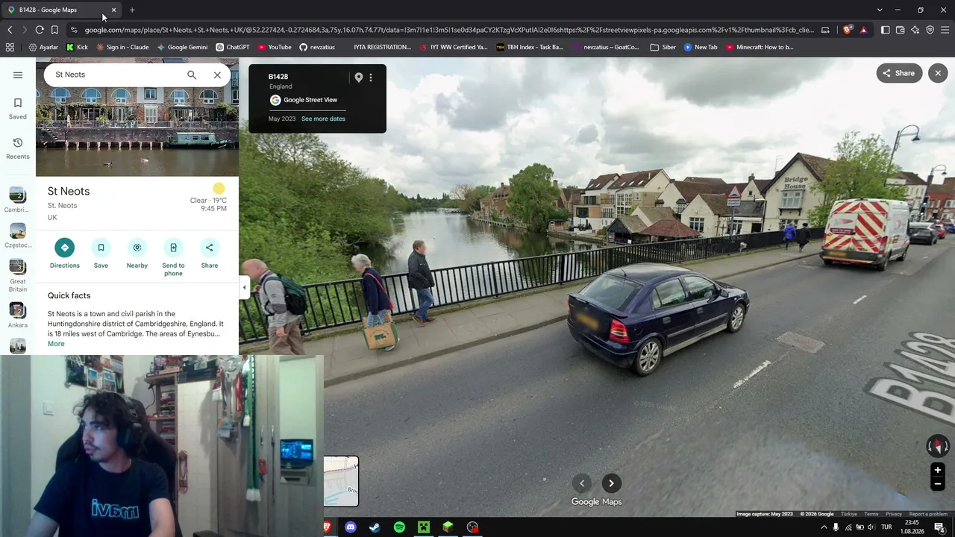The width and height of the screenshot is (955, 537).
Task: Open Saved places in the sidebar
Action: (18, 108)
